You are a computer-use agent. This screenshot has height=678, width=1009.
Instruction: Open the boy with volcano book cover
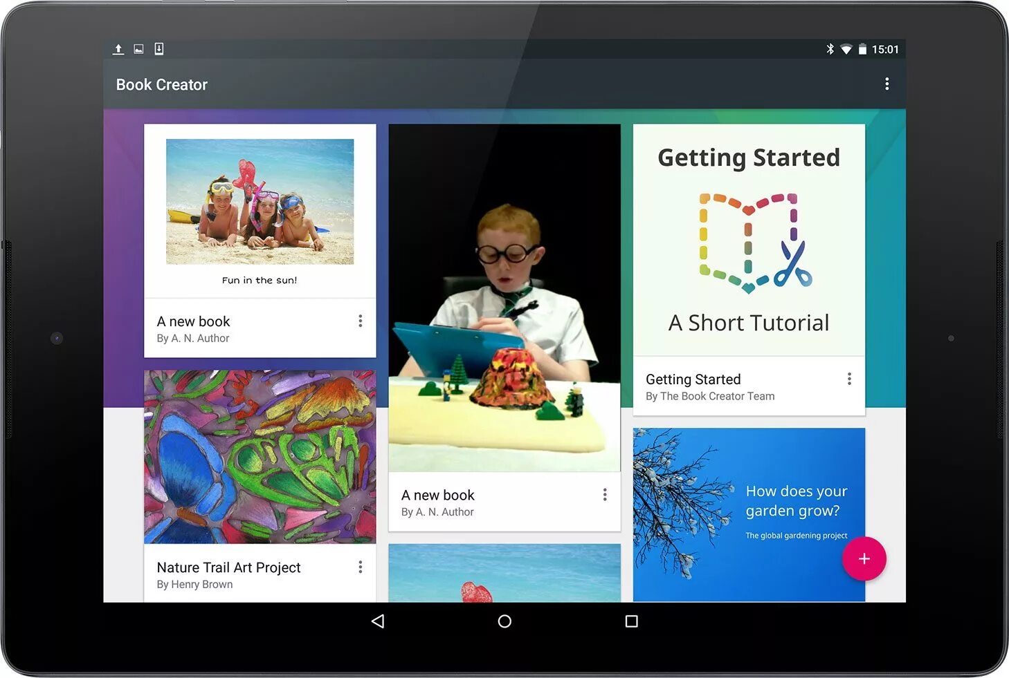505,298
